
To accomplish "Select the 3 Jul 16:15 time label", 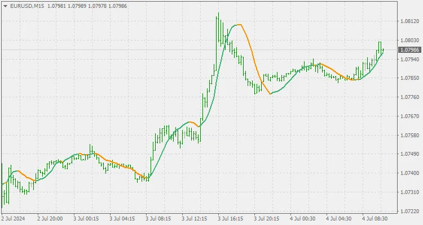I will pos(231,218).
